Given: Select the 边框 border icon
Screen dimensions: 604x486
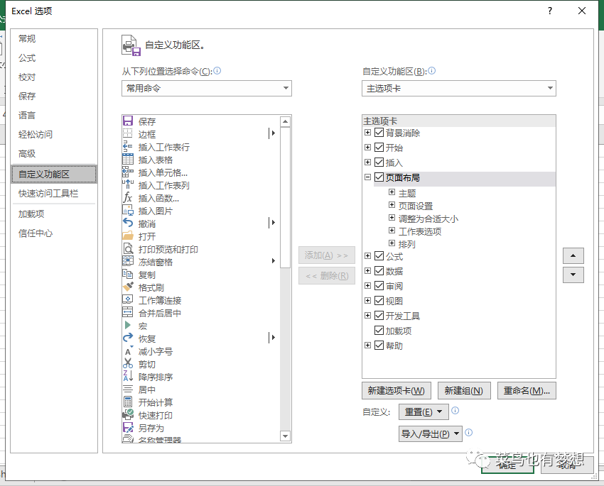Looking at the screenshot, I should click(128, 134).
